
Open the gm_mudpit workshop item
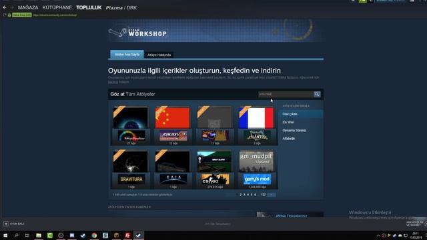pyautogui.click(x=256, y=161)
